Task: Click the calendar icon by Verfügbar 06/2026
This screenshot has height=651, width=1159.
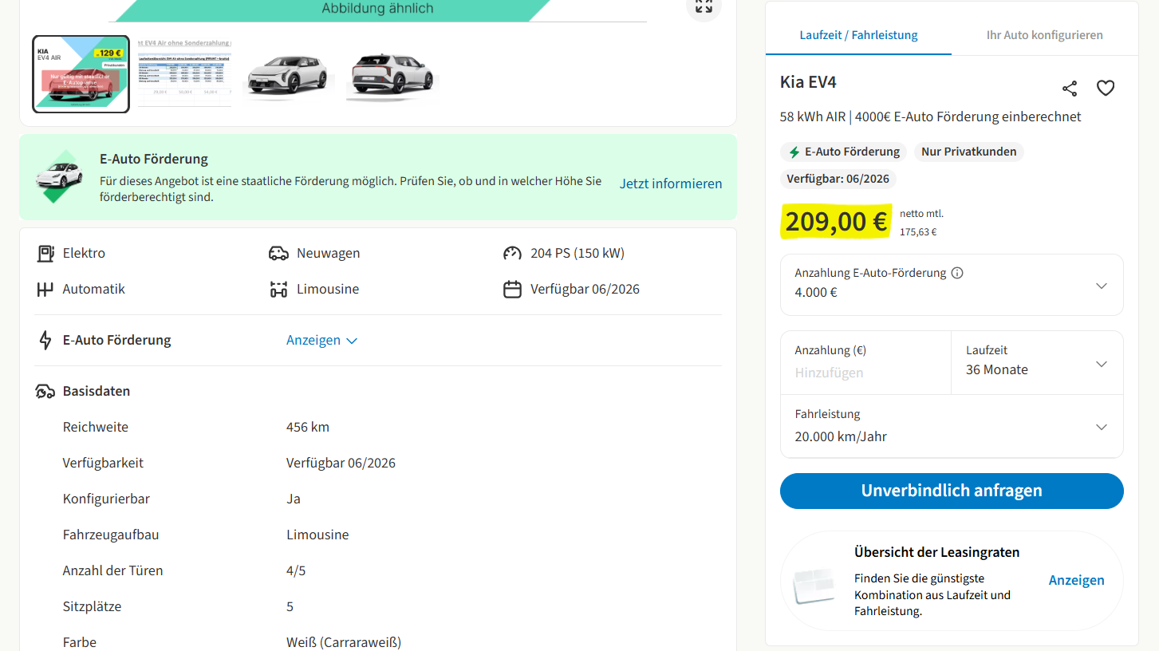Action: pyautogui.click(x=512, y=289)
